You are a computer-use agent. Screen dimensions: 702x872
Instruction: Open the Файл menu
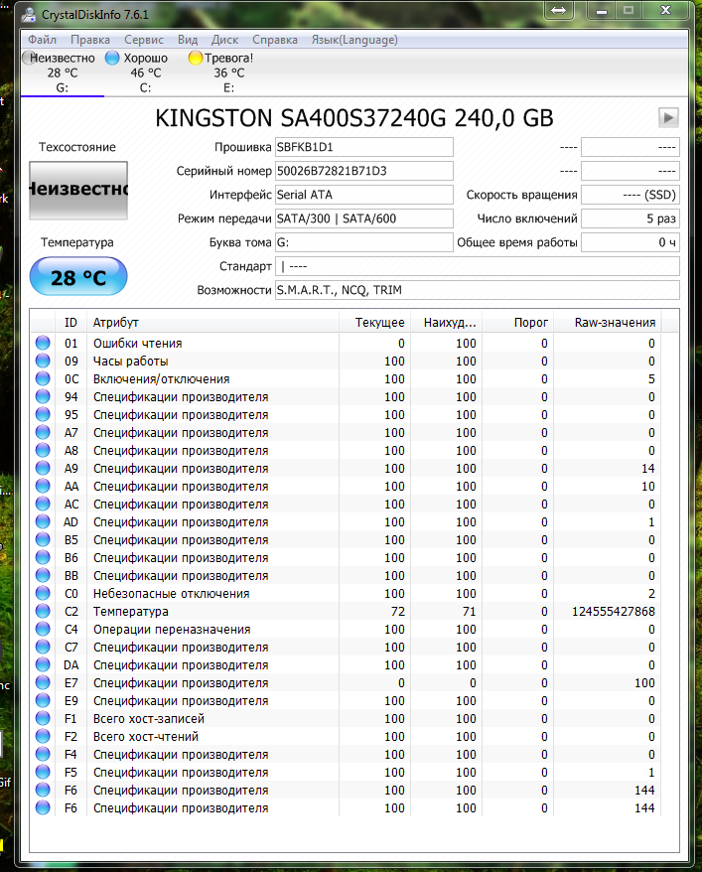43,40
